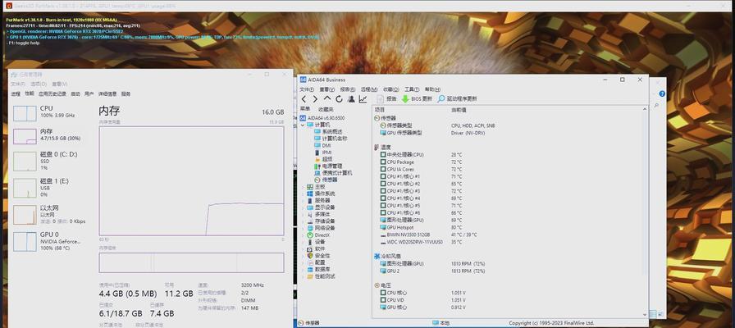Open AIDA64 工具 menu
The width and height of the screenshot is (735, 328).
412,89
